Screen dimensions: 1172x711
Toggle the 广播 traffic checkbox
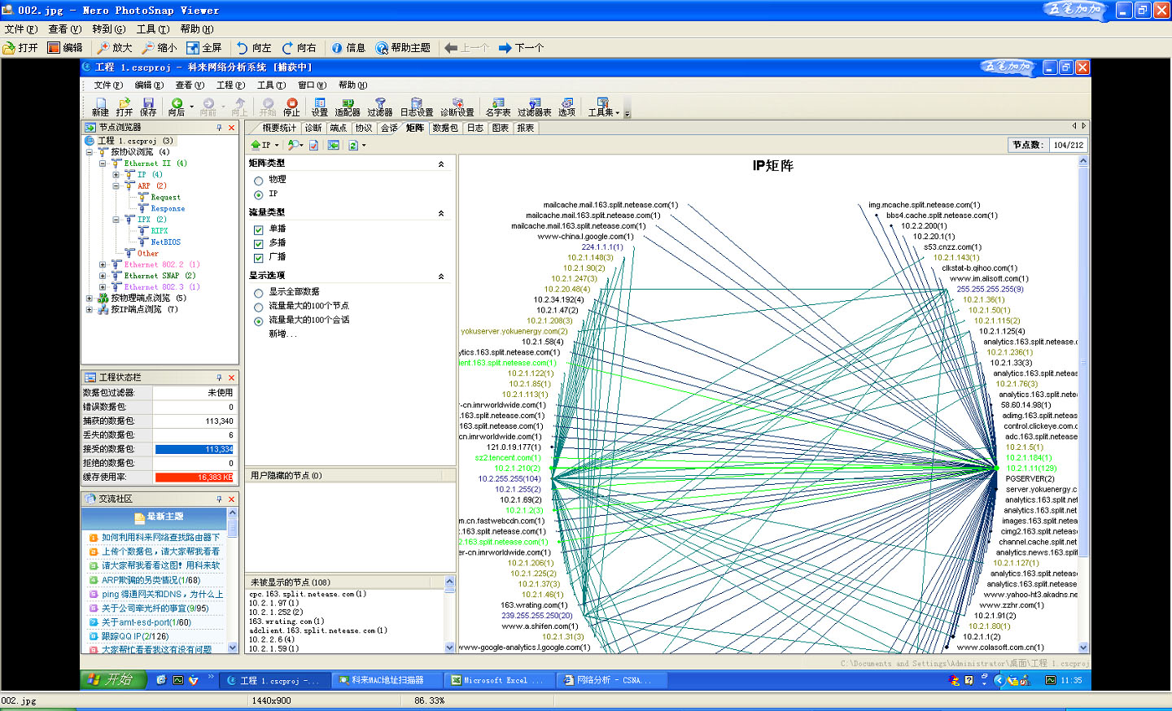click(259, 258)
